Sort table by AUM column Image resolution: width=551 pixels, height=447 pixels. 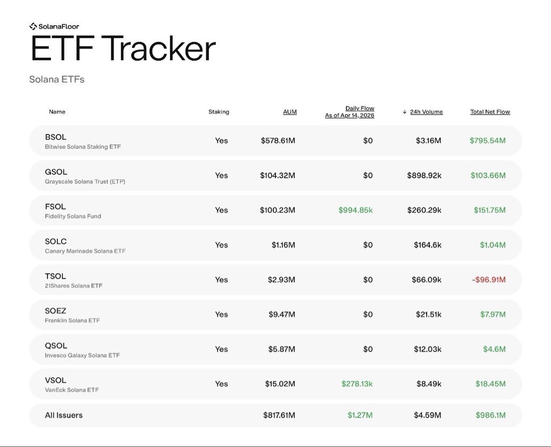click(x=289, y=112)
